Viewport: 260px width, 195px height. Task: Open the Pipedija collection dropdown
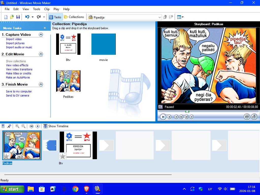pyautogui.click(x=160, y=18)
